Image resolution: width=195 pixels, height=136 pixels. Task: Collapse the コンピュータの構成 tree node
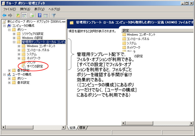(4, 26)
